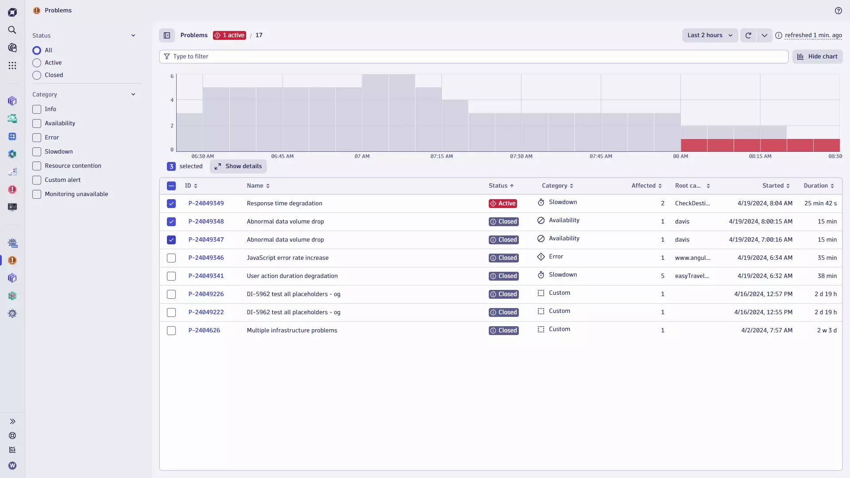850x478 pixels.
Task: Click the refresh icon button
Action: click(748, 35)
